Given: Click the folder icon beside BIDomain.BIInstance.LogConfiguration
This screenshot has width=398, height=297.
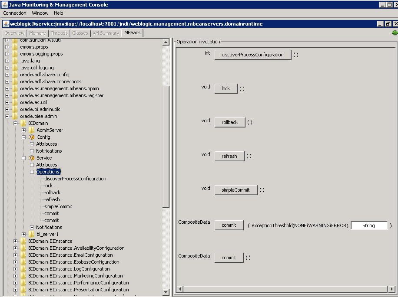Looking at the screenshot, I should 23,269.
